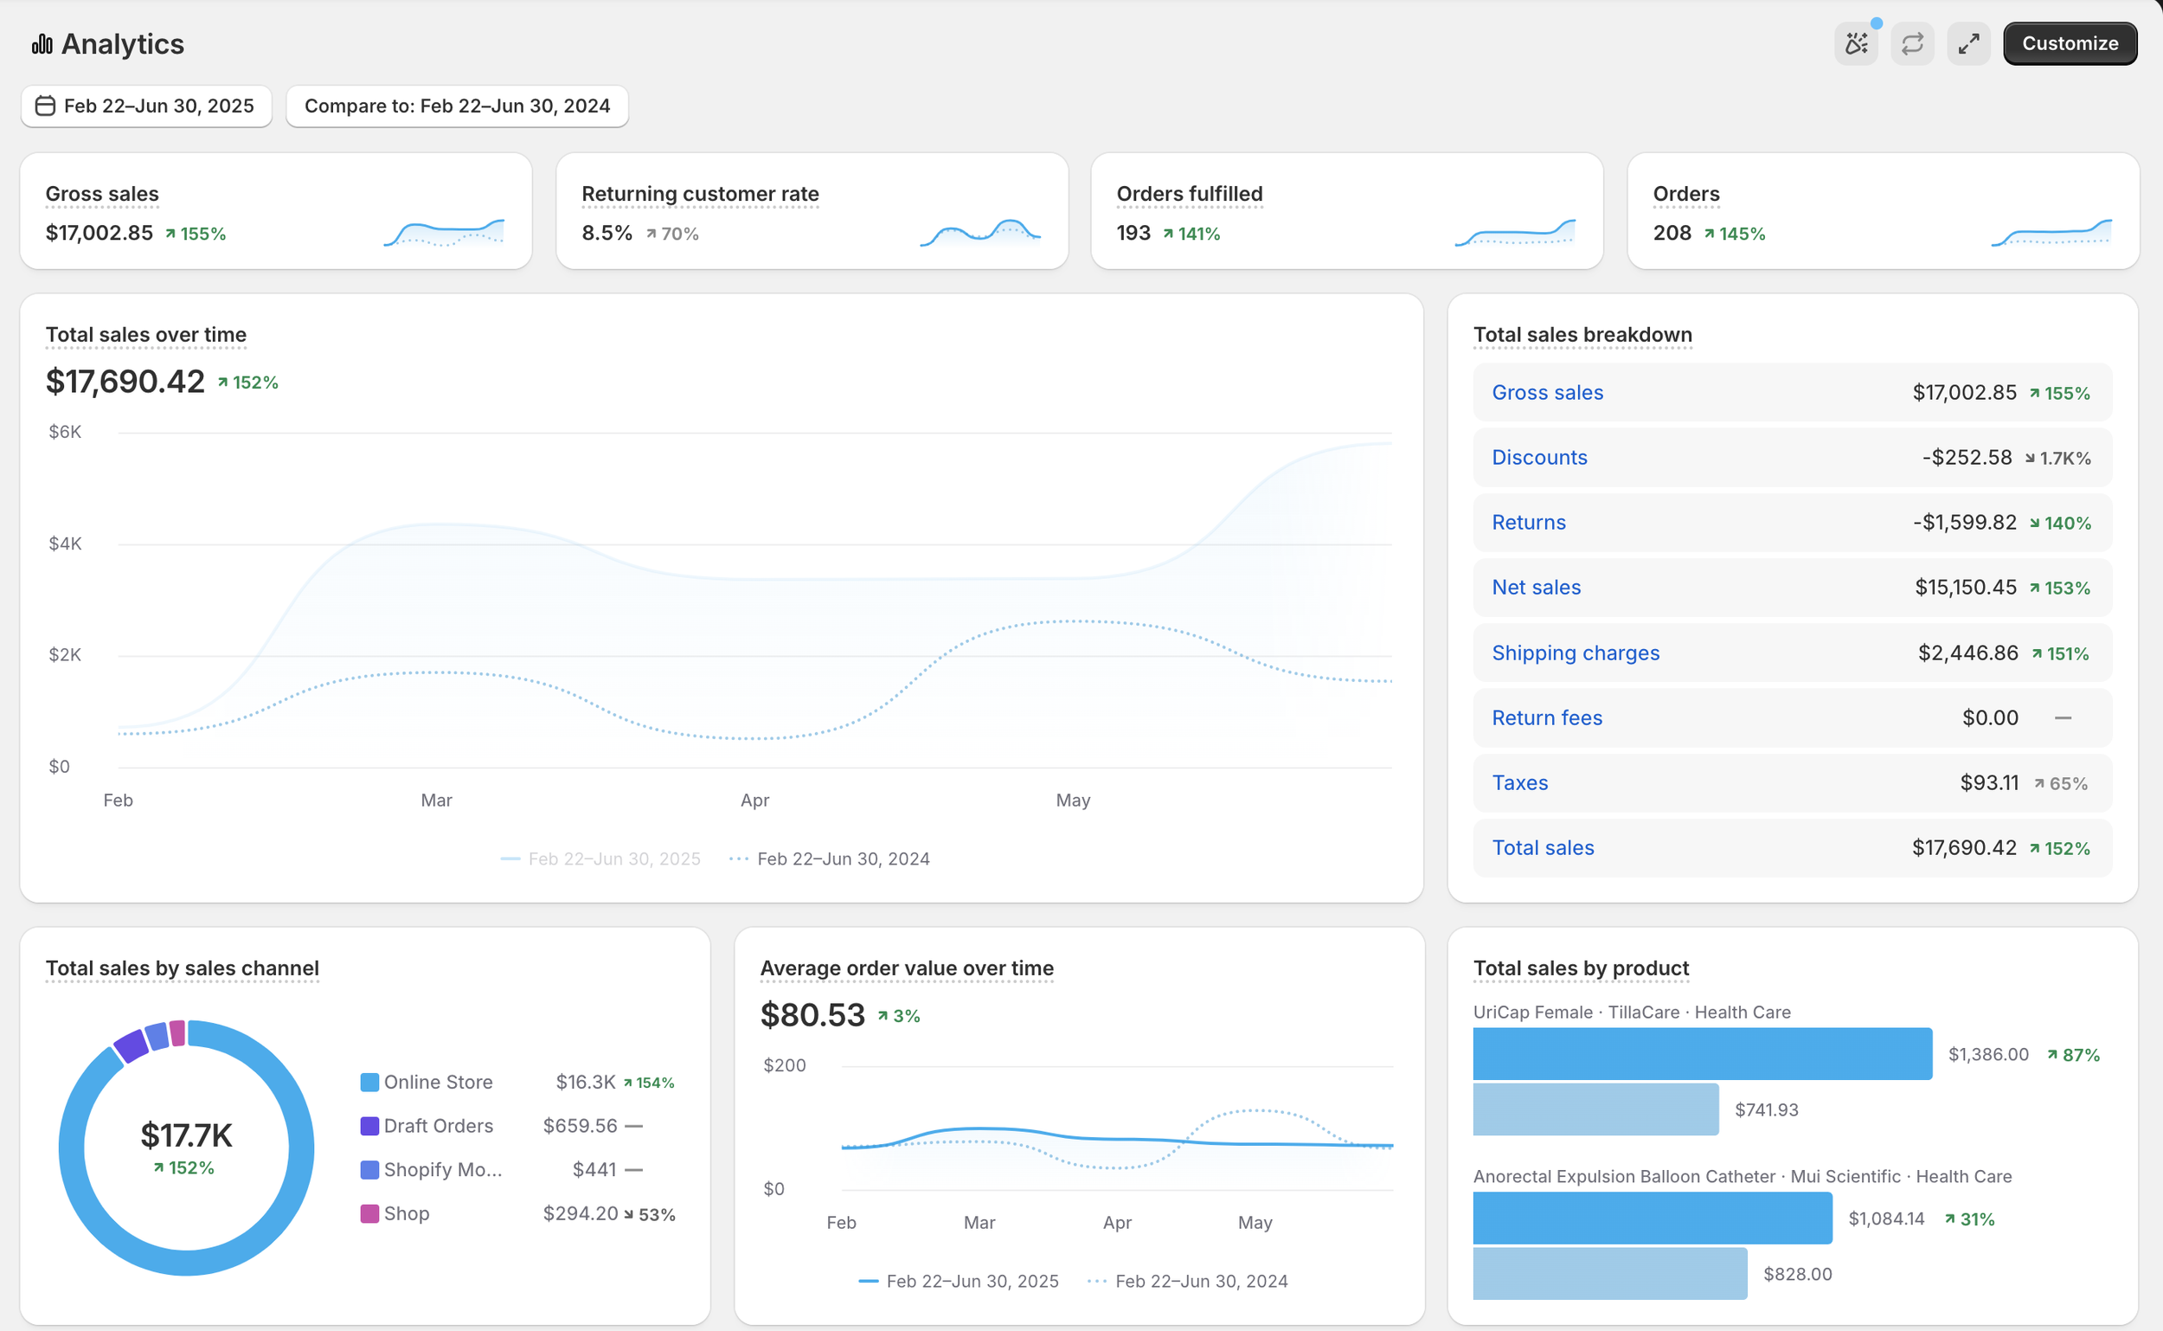Click the calendar icon in date picker
The image size is (2163, 1331).
point(45,106)
